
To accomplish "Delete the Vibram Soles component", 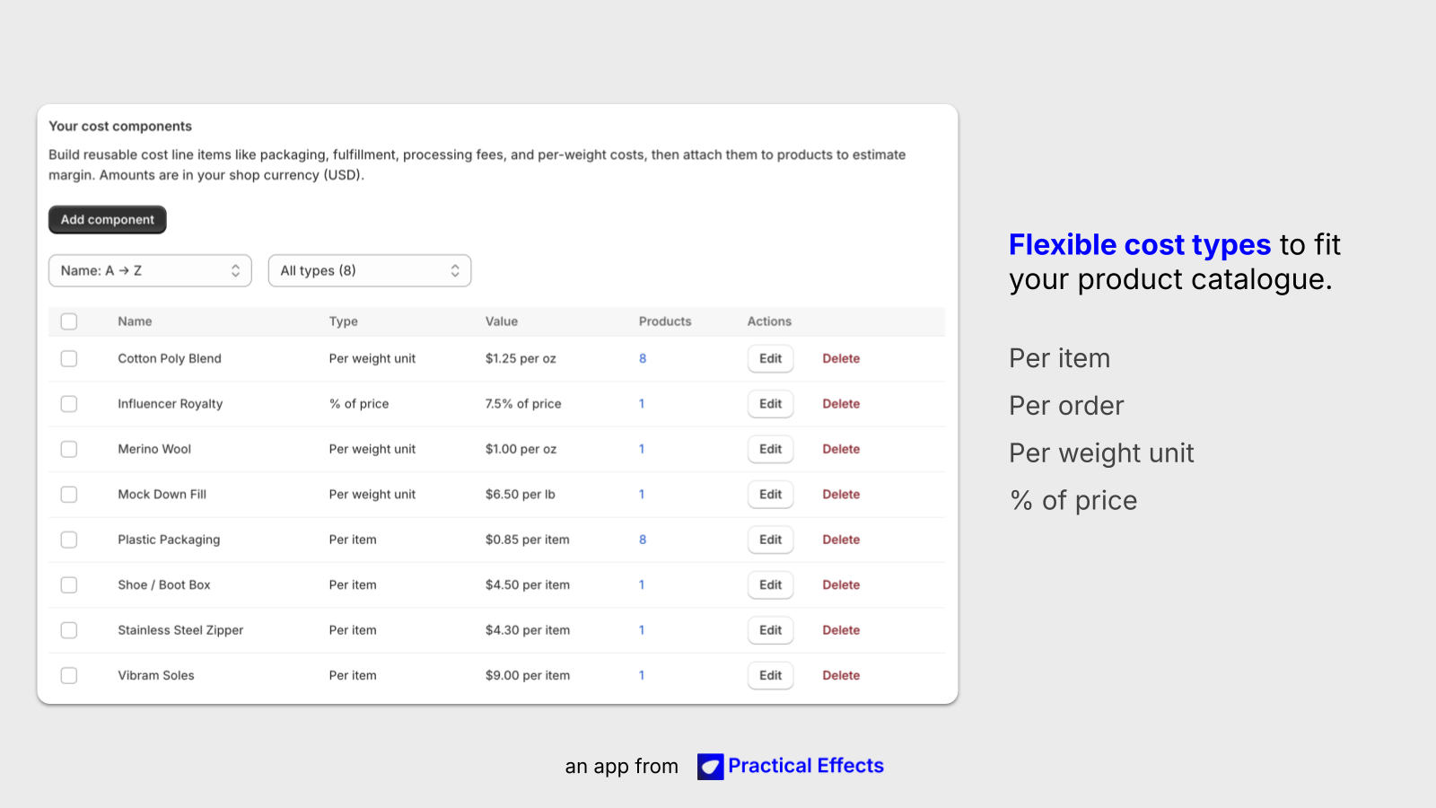I will coord(841,675).
